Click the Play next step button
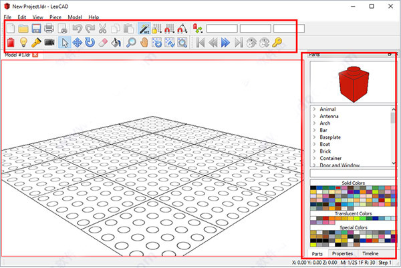401x268 pixels. 225,43
